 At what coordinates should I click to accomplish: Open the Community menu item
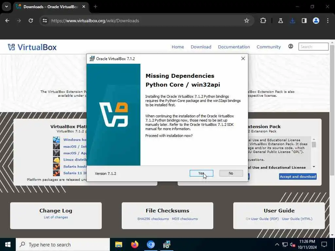269,47
